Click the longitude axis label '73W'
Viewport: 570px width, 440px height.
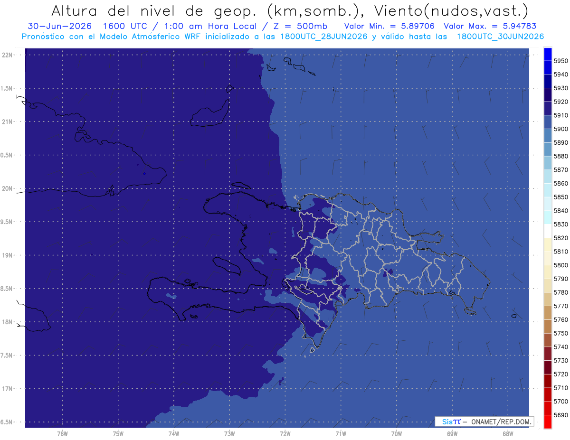229,434
